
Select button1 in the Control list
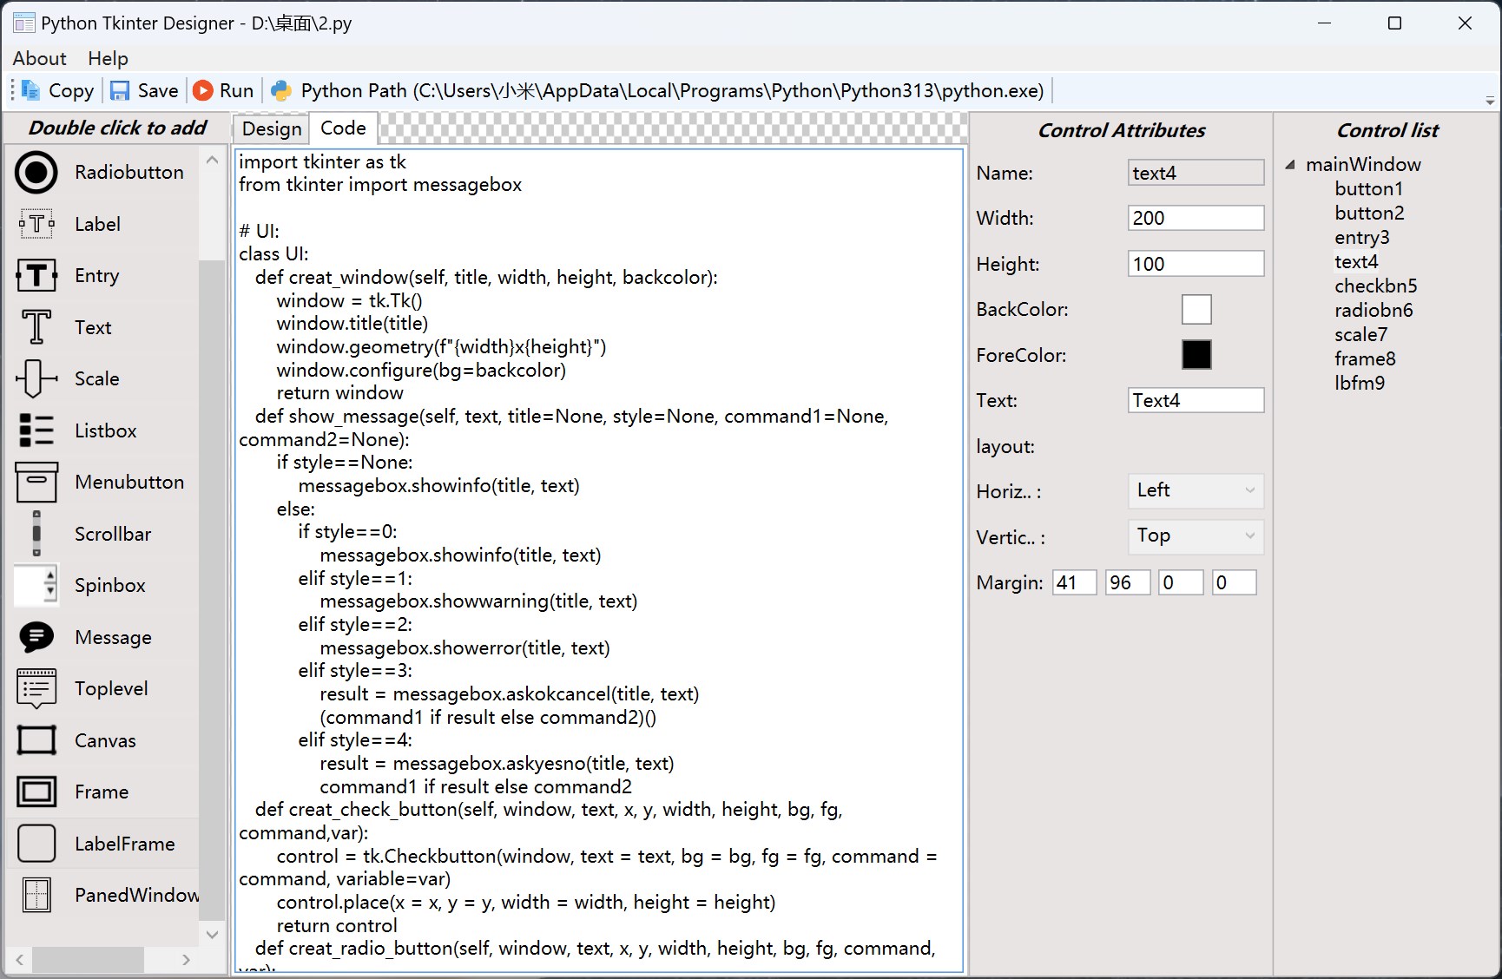pos(1368,188)
